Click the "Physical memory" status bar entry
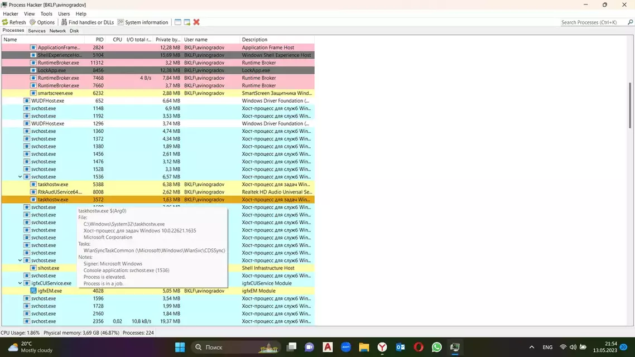 (81, 332)
